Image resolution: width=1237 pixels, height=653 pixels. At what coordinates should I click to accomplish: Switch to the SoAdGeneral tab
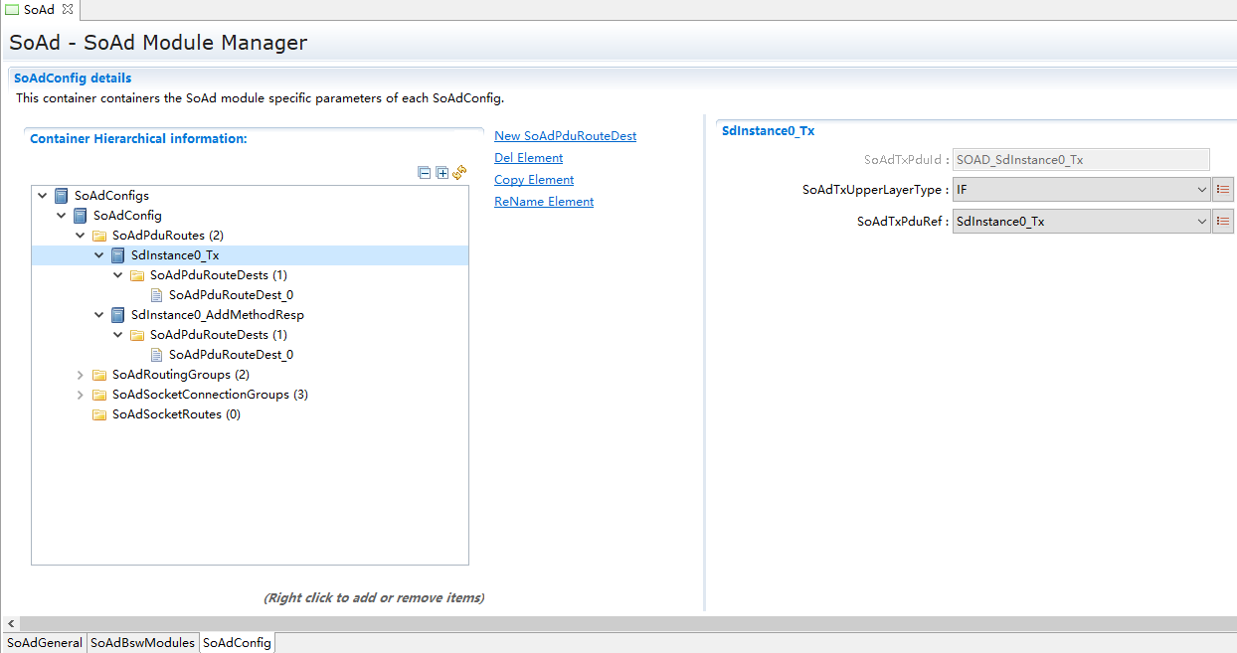(x=45, y=643)
